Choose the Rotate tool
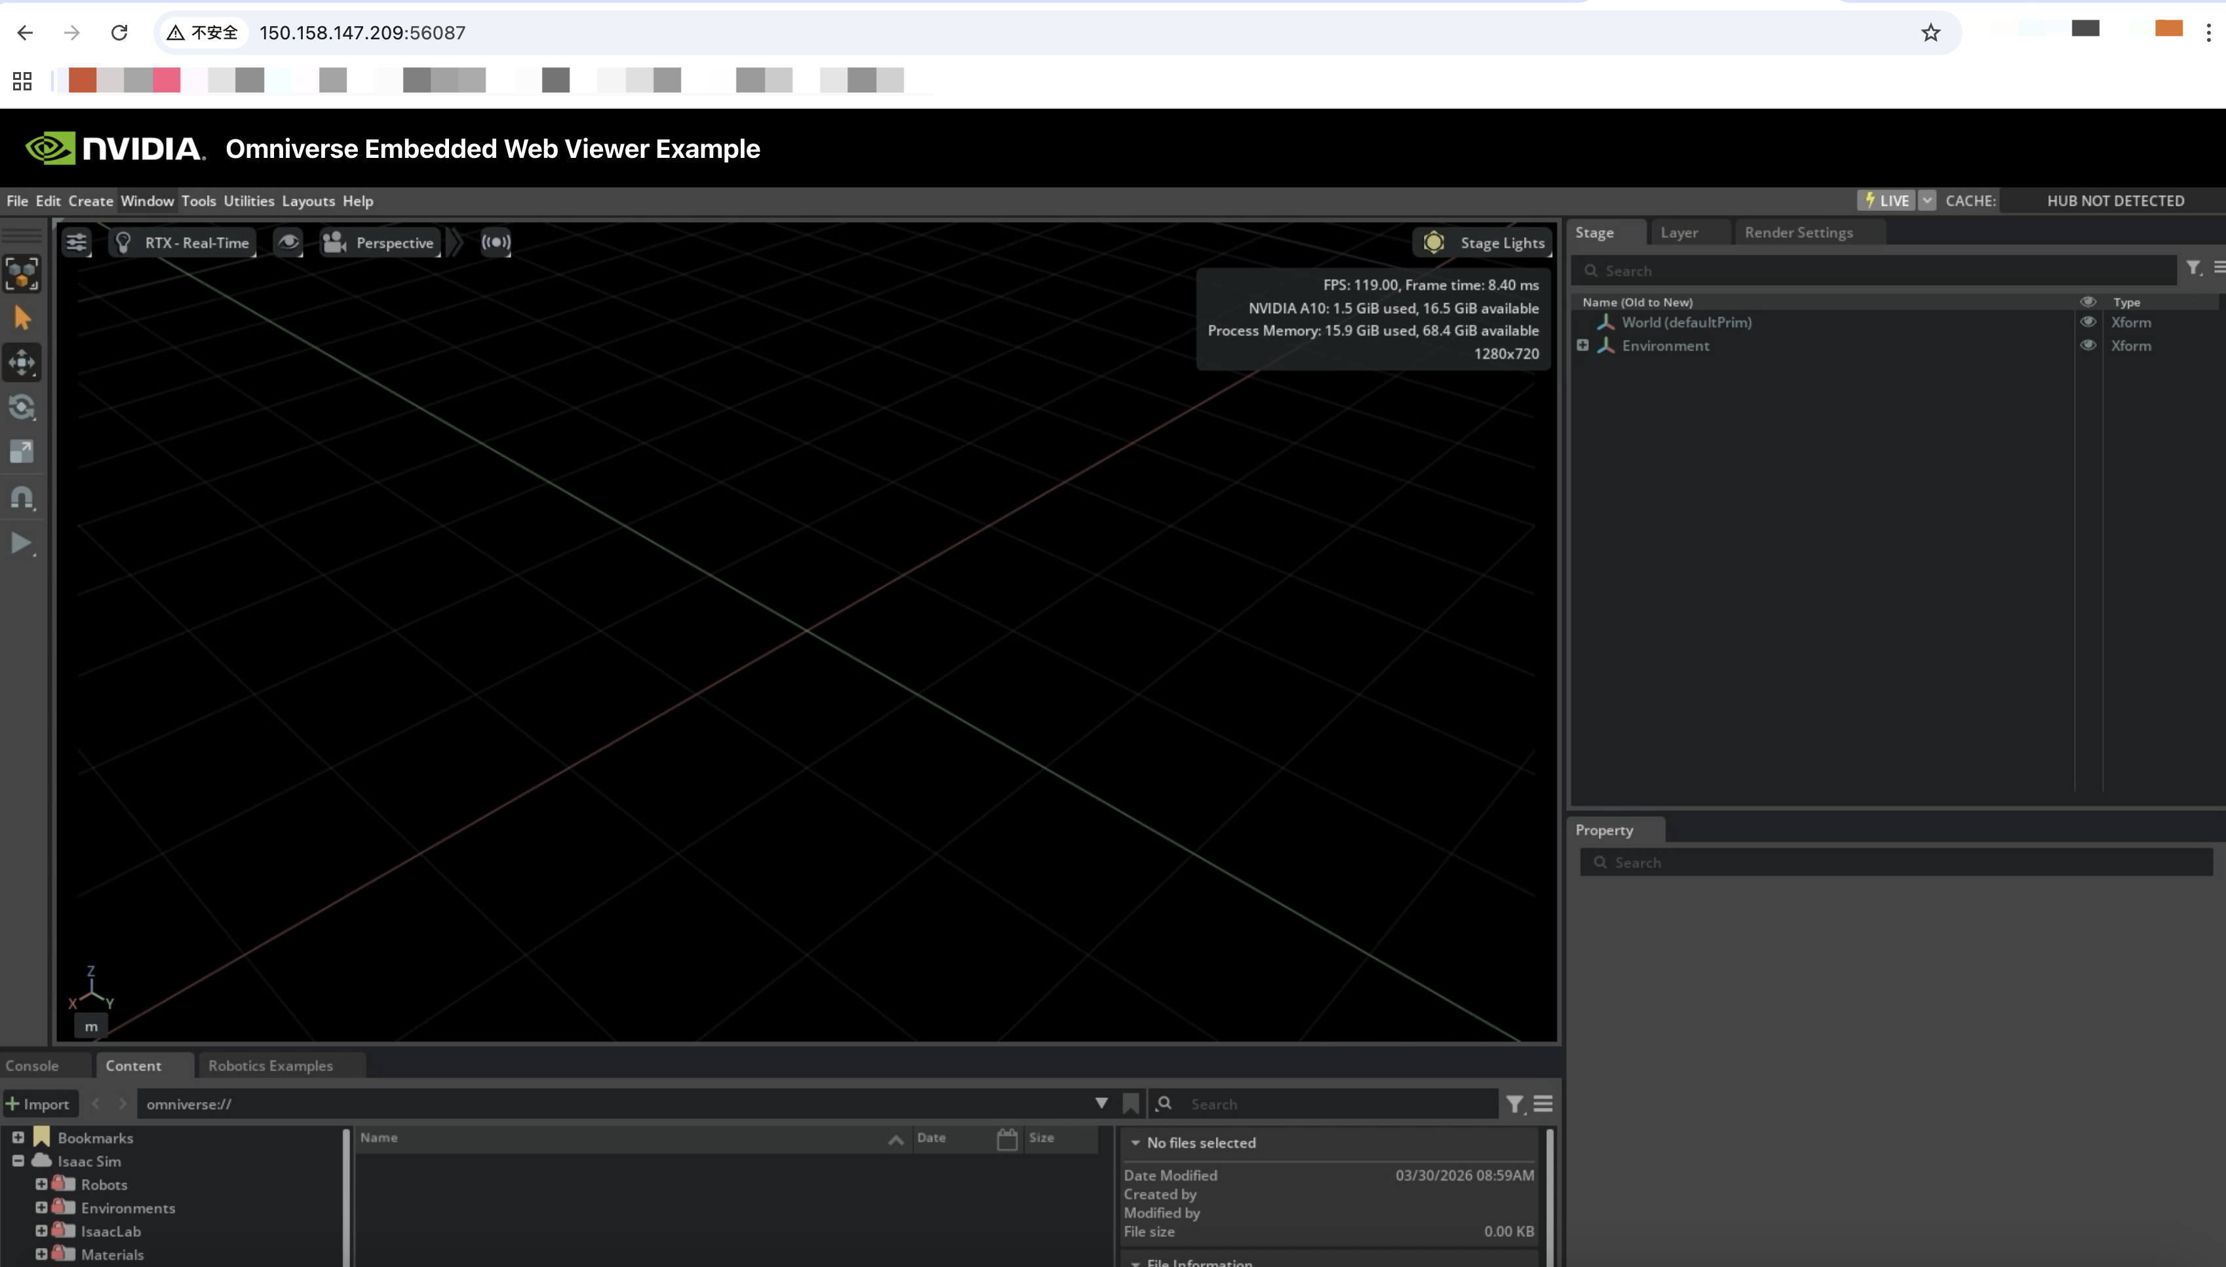 click(23, 407)
